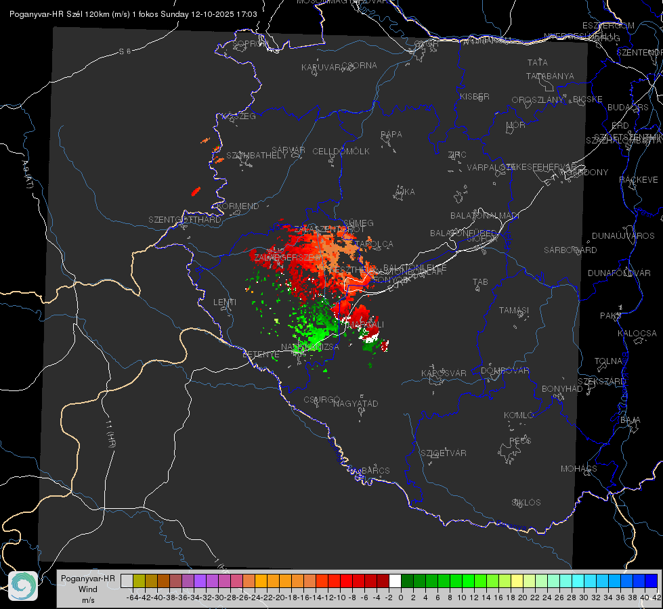This screenshot has height=609, width=663.
Task: Click the CSURGO label
Action: 322,400
